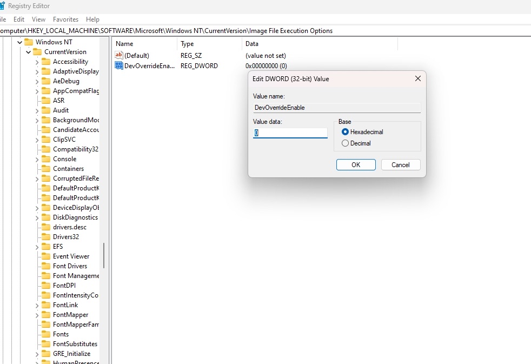This screenshot has height=364, width=531.
Task: Select the CurrentVersion folder icon
Action: click(x=37, y=52)
